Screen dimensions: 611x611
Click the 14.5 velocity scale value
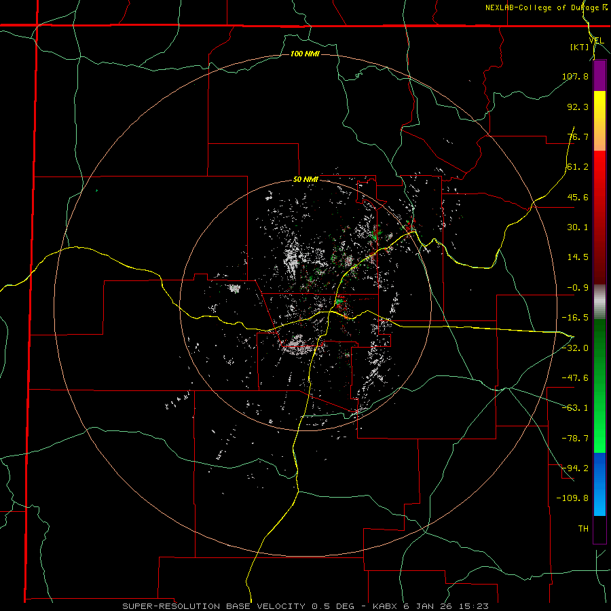coord(578,257)
